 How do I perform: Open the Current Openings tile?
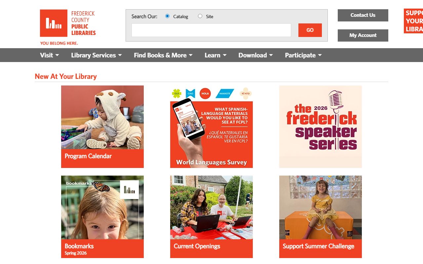pos(211,217)
